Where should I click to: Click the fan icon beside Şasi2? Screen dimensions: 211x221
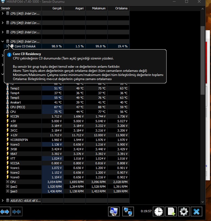[x=8, y=187]
